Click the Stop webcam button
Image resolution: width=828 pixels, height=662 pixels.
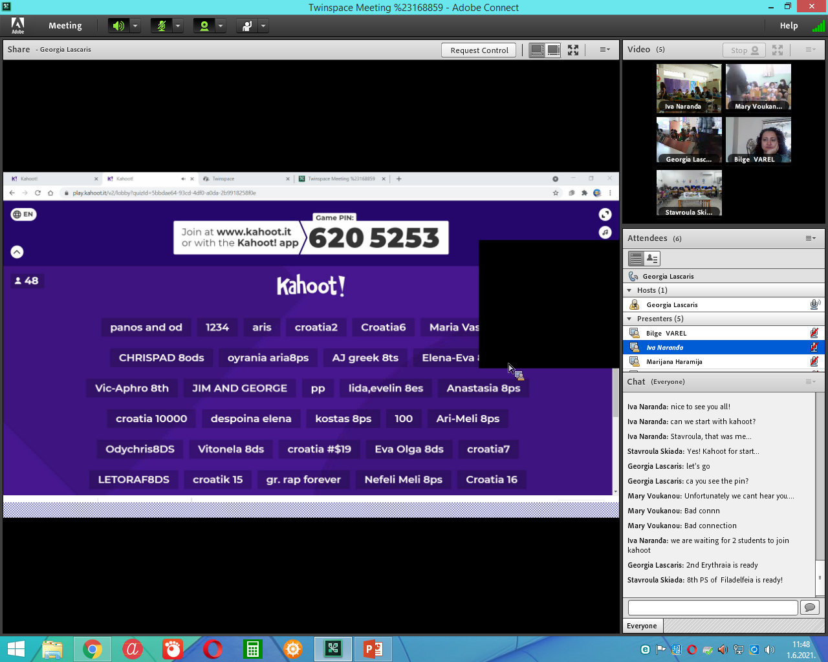pos(744,50)
